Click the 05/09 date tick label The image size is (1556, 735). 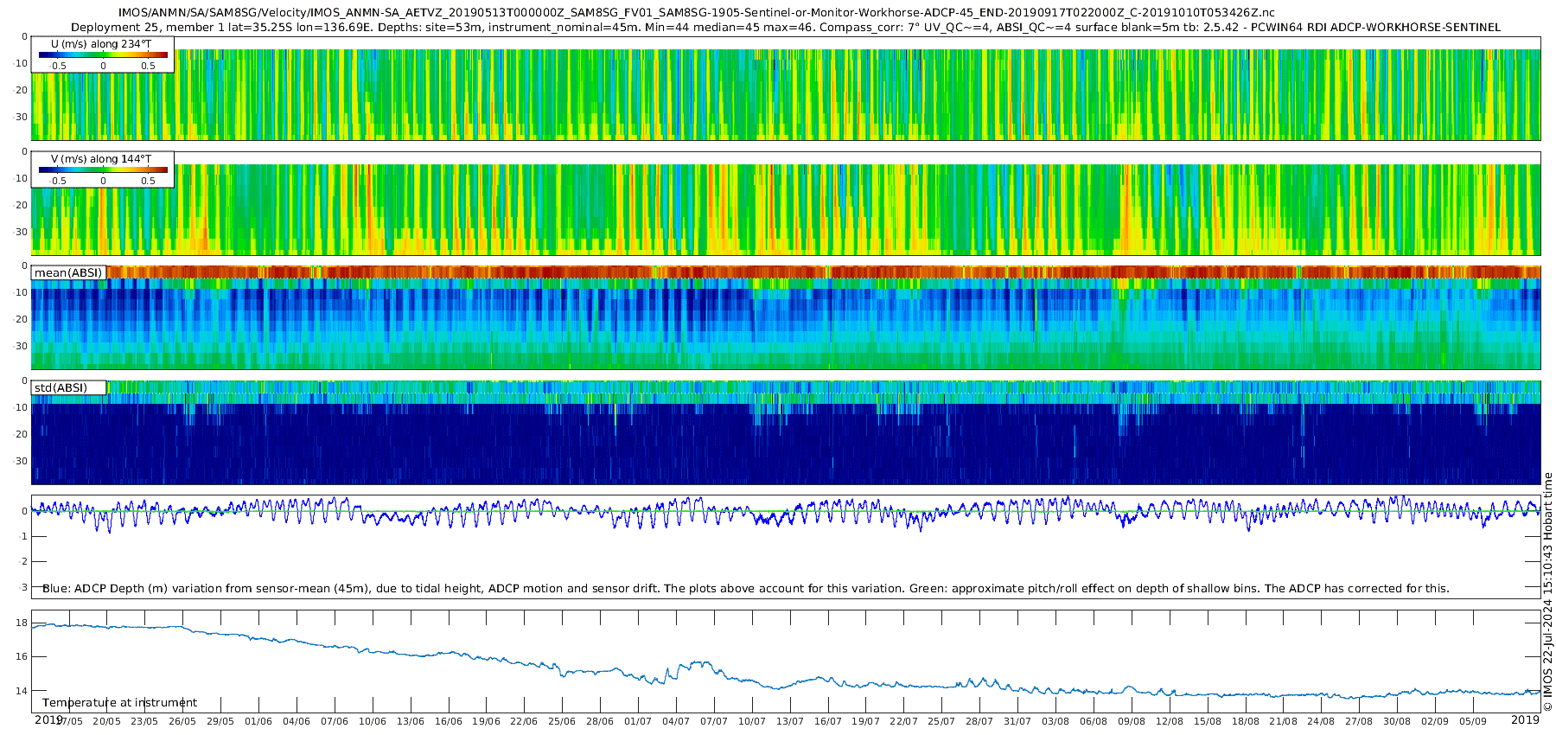tap(1473, 721)
